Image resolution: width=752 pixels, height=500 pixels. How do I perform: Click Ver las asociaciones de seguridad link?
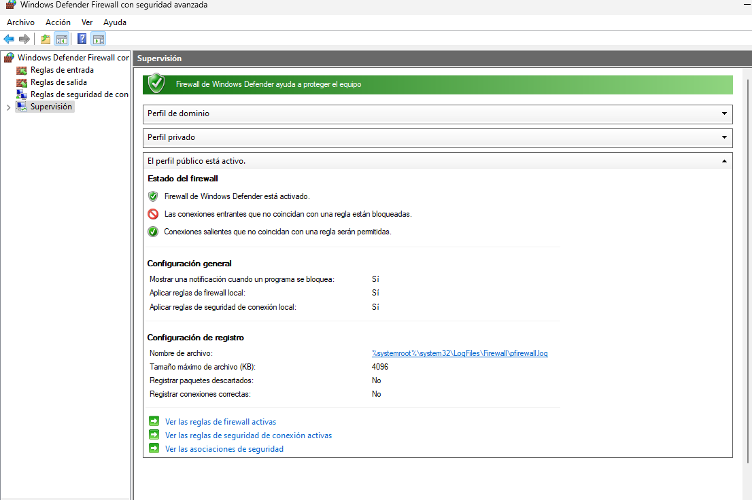224,449
